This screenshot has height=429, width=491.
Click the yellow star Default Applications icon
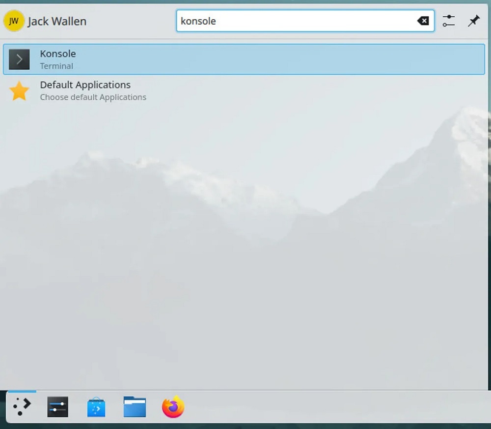20,91
